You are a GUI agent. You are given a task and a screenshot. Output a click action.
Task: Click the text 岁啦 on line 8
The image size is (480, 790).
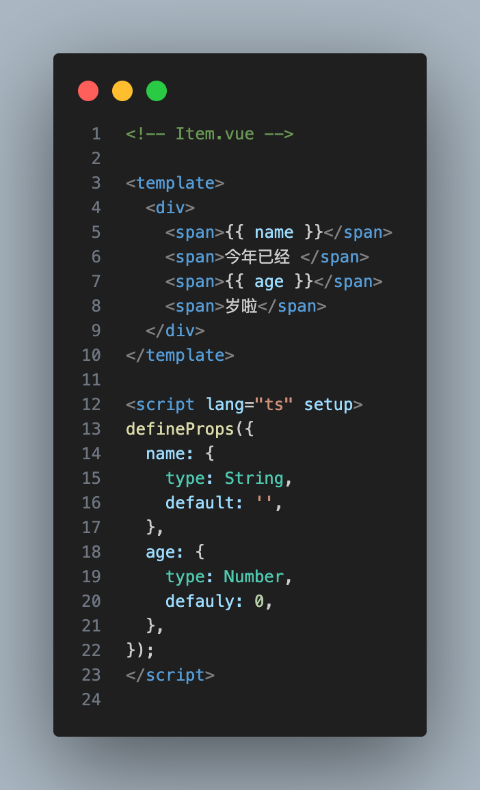[x=241, y=306]
